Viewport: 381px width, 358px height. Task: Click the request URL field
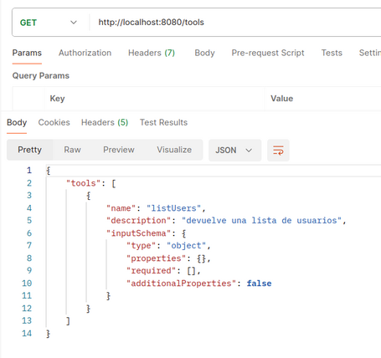click(234, 23)
